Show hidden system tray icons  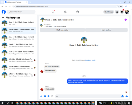pyautogui.click(x=109, y=103)
